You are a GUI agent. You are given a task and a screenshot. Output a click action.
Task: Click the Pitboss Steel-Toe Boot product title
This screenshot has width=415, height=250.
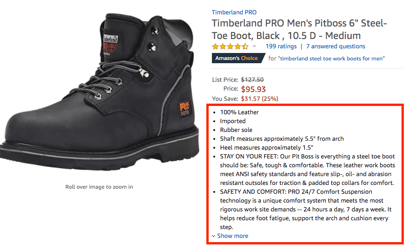point(299,29)
